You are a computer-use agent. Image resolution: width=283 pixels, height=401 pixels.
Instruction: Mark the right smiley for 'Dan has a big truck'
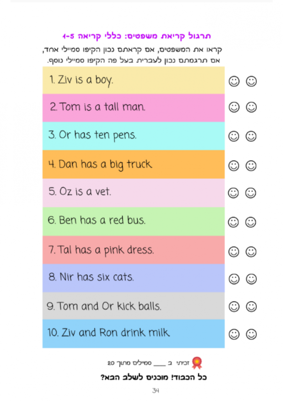[251, 166]
